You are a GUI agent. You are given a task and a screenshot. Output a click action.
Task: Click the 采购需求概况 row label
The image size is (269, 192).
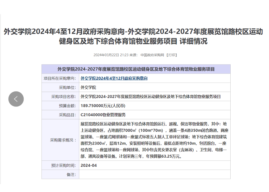63,140
